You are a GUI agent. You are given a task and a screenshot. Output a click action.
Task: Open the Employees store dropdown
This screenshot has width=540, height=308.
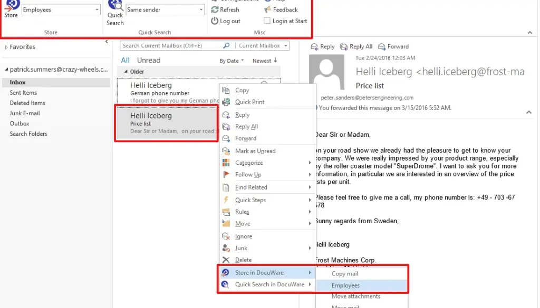(x=97, y=9)
